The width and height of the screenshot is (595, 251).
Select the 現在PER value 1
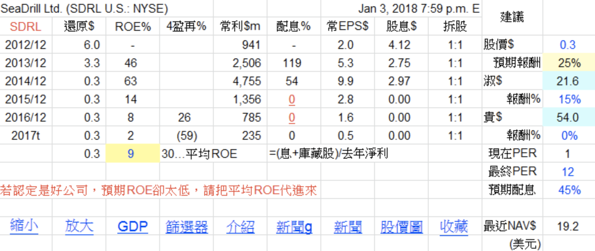(568, 154)
